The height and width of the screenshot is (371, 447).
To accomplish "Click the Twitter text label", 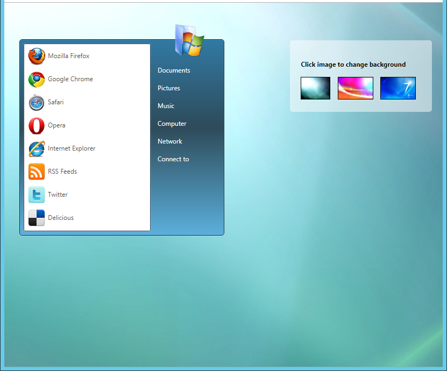I will pos(58,194).
